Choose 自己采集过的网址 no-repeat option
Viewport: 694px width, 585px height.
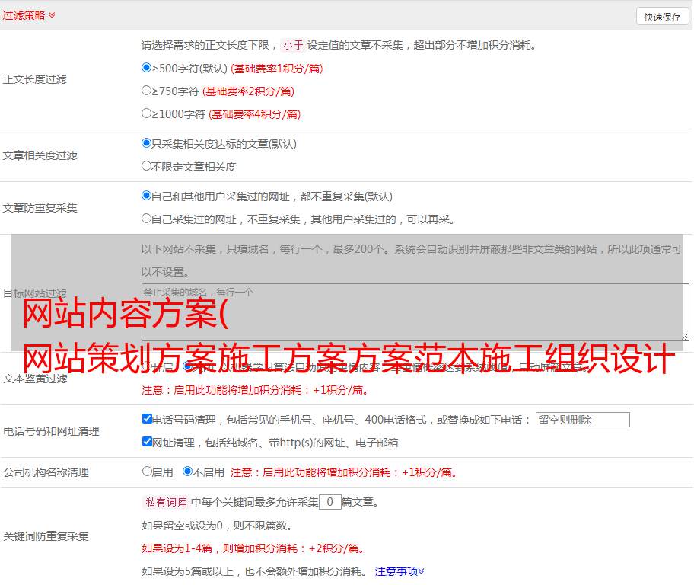click(147, 219)
